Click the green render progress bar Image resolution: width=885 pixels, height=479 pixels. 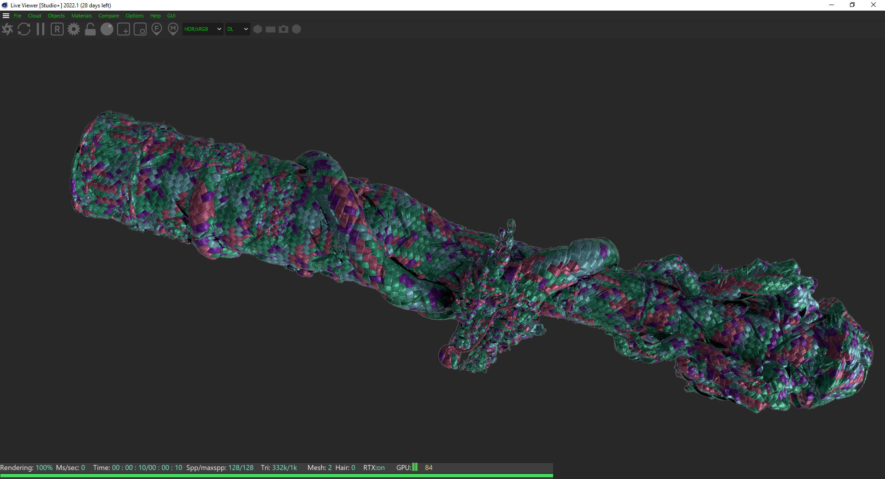[x=277, y=475]
